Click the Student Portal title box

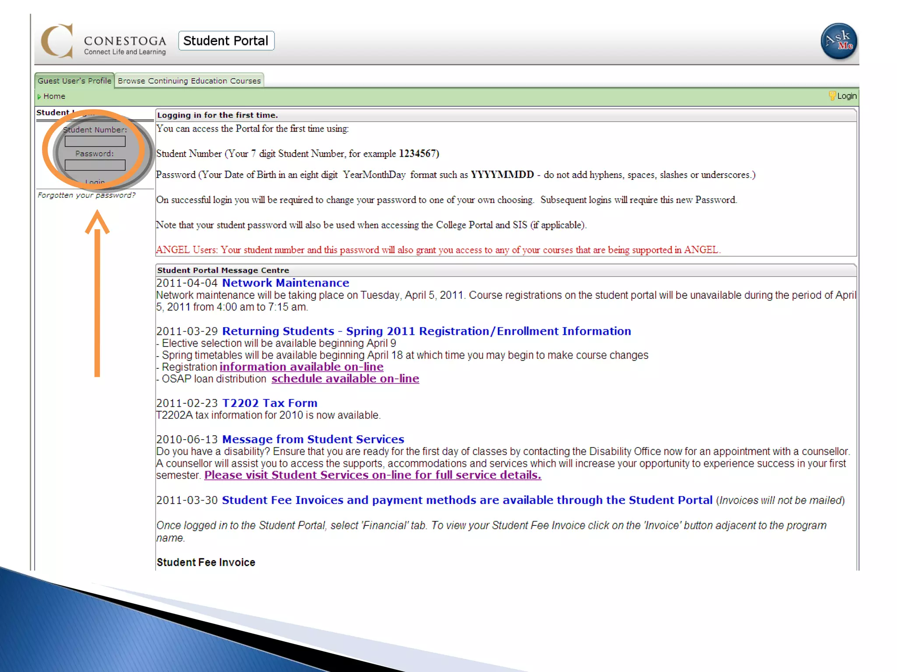coord(226,41)
